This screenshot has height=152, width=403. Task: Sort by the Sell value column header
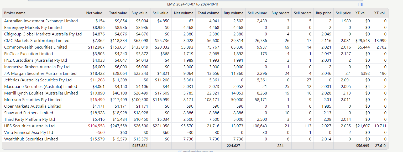point(161,13)
